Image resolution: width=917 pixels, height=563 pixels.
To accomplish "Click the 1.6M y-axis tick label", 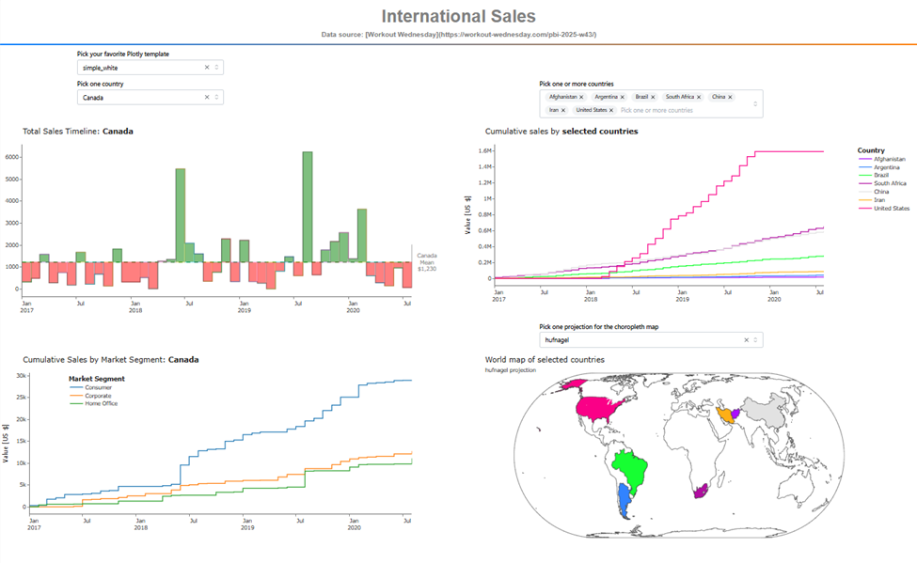I will coord(484,150).
